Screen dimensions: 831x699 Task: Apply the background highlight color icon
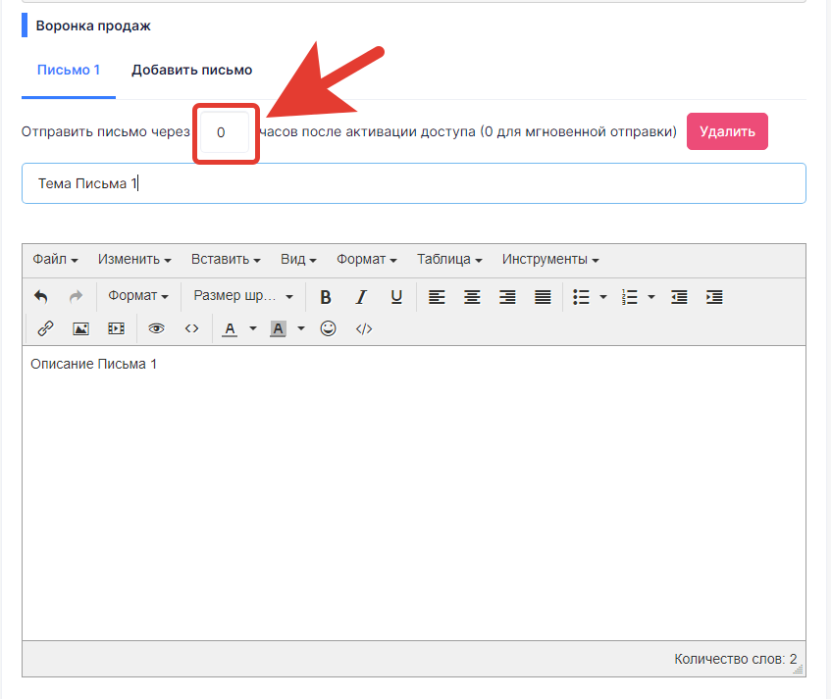pyautogui.click(x=279, y=328)
